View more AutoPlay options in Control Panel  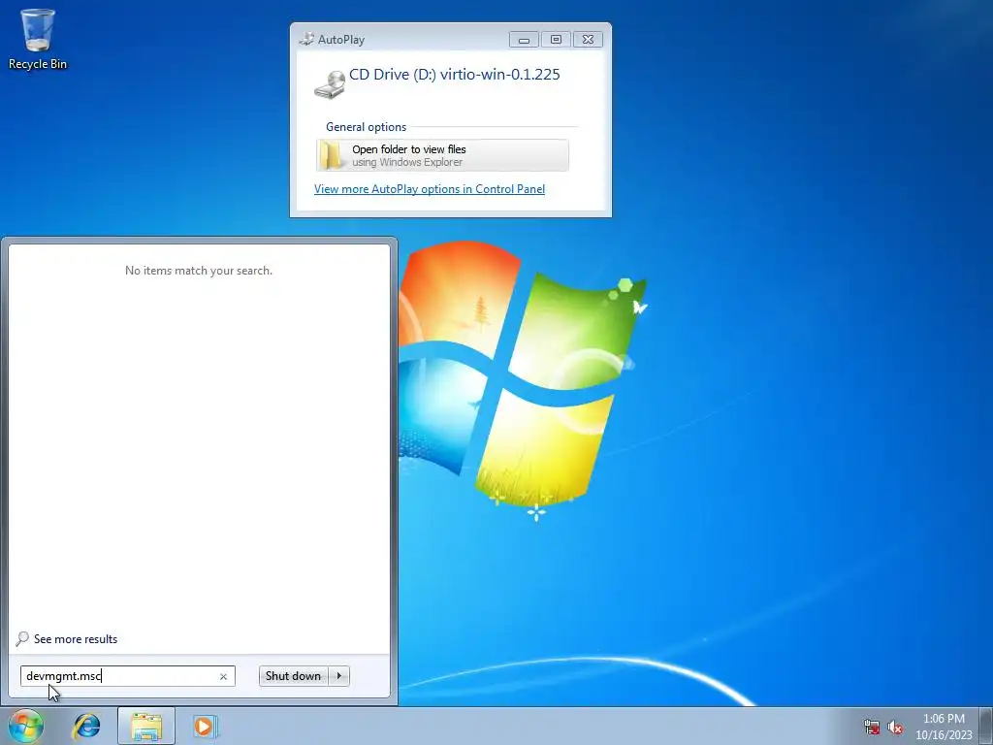coord(430,189)
